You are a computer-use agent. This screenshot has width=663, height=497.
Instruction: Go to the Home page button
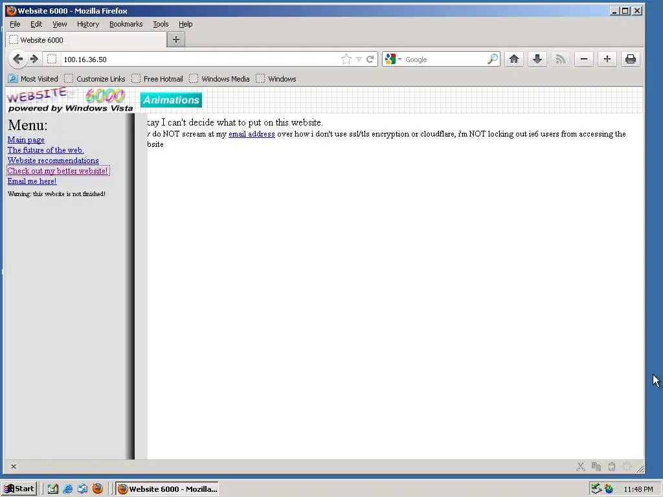pos(513,59)
